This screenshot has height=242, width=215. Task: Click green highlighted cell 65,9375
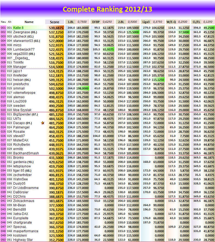(x=108, y=49)
